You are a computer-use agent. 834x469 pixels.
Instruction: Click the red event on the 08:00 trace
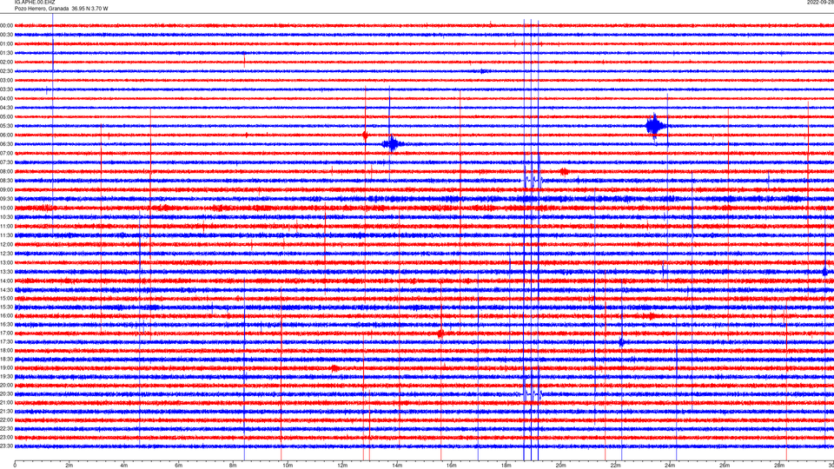564,171
